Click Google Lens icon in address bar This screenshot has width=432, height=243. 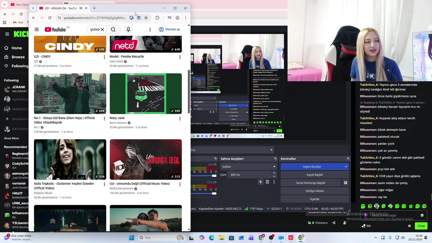point(139,18)
